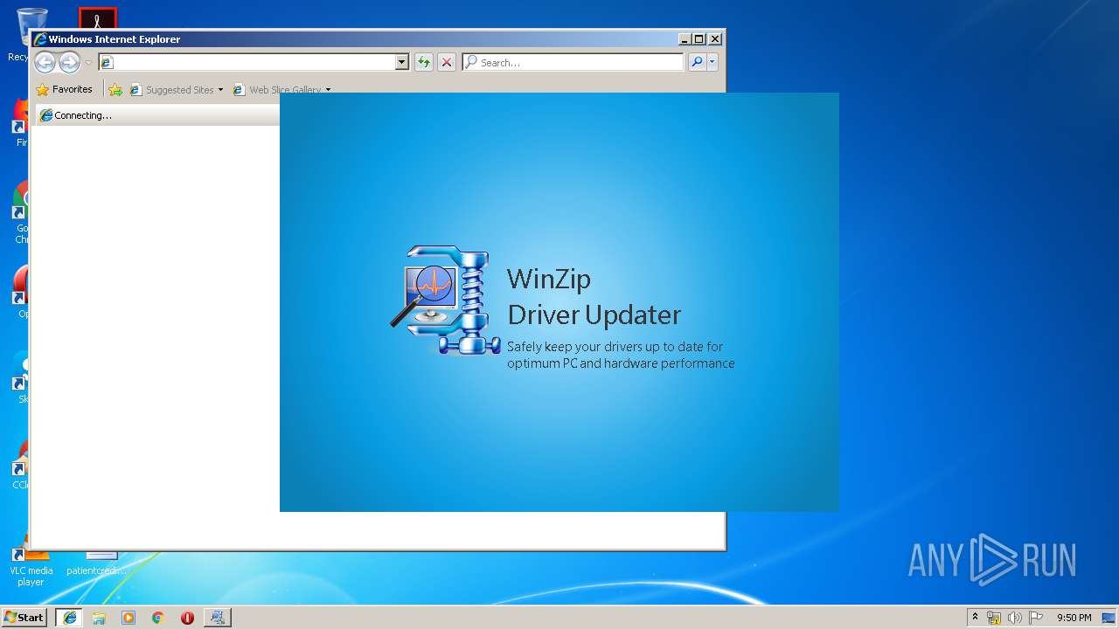Click the volume speaker tray icon
1119x629 pixels.
click(1014, 618)
